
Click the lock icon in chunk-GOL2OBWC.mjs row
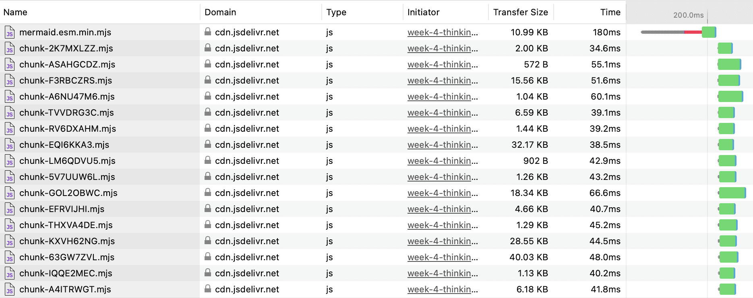[208, 192]
